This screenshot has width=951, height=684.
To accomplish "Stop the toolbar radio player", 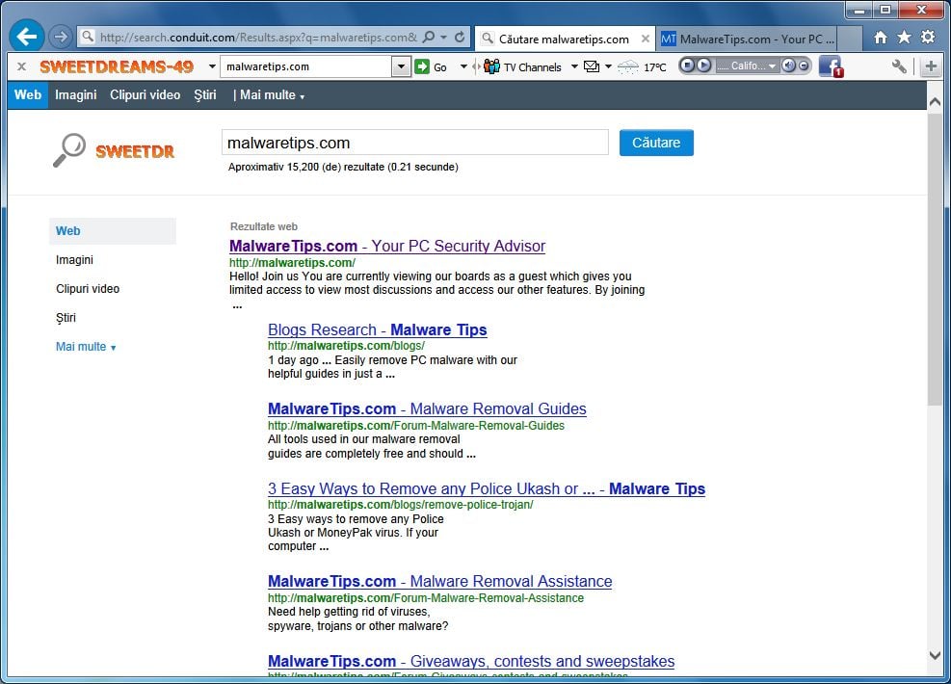I will click(687, 66).
